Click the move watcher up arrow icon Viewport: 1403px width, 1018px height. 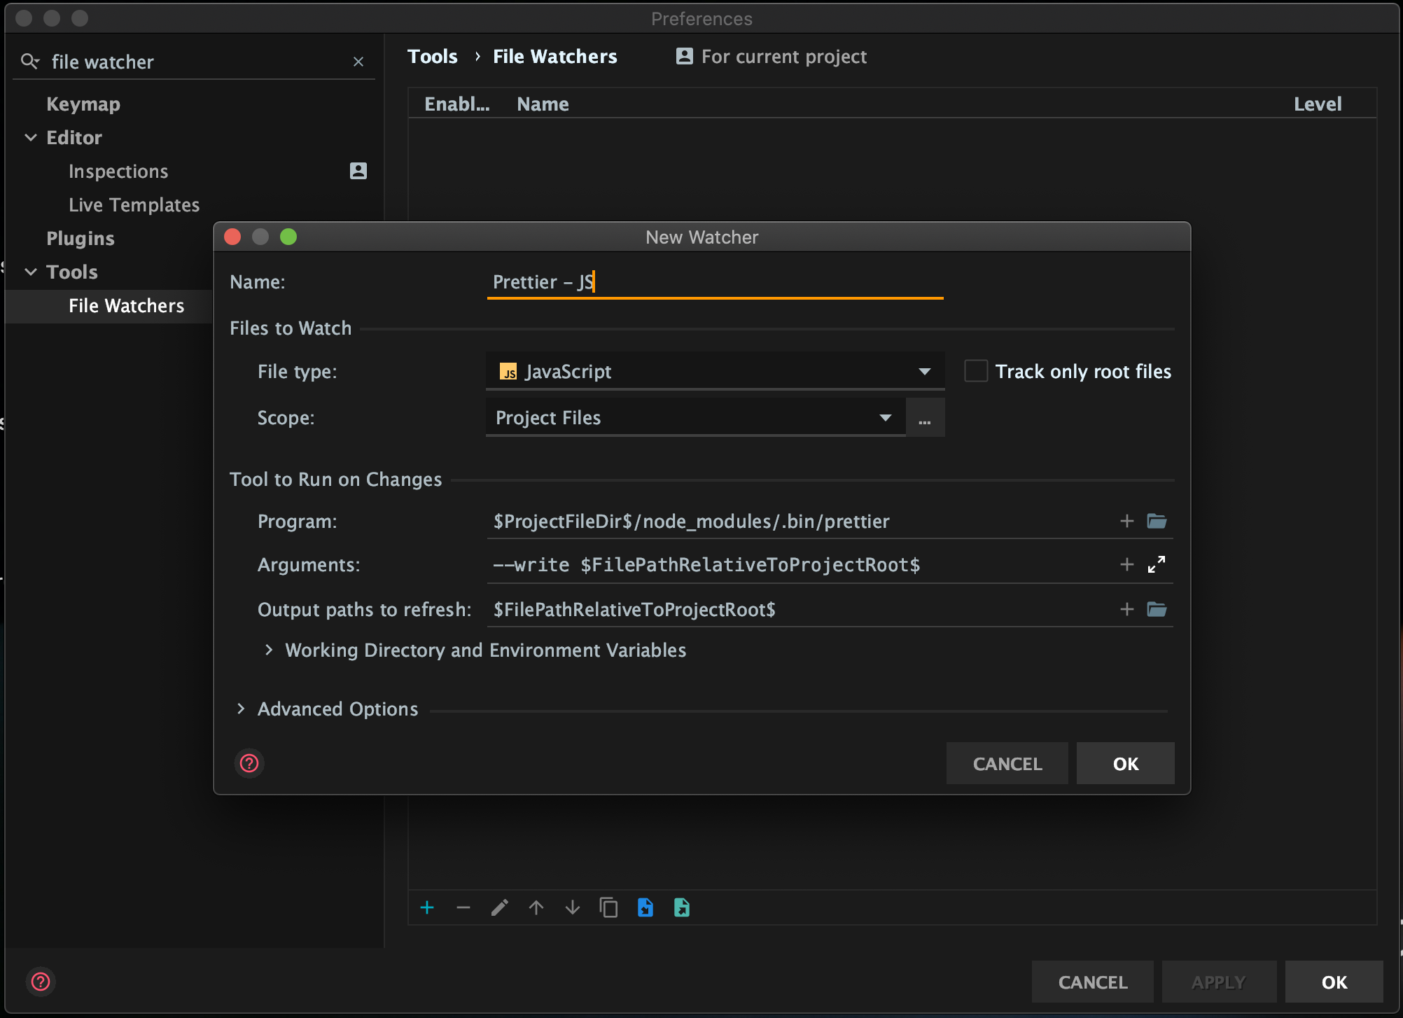point(536,907)
